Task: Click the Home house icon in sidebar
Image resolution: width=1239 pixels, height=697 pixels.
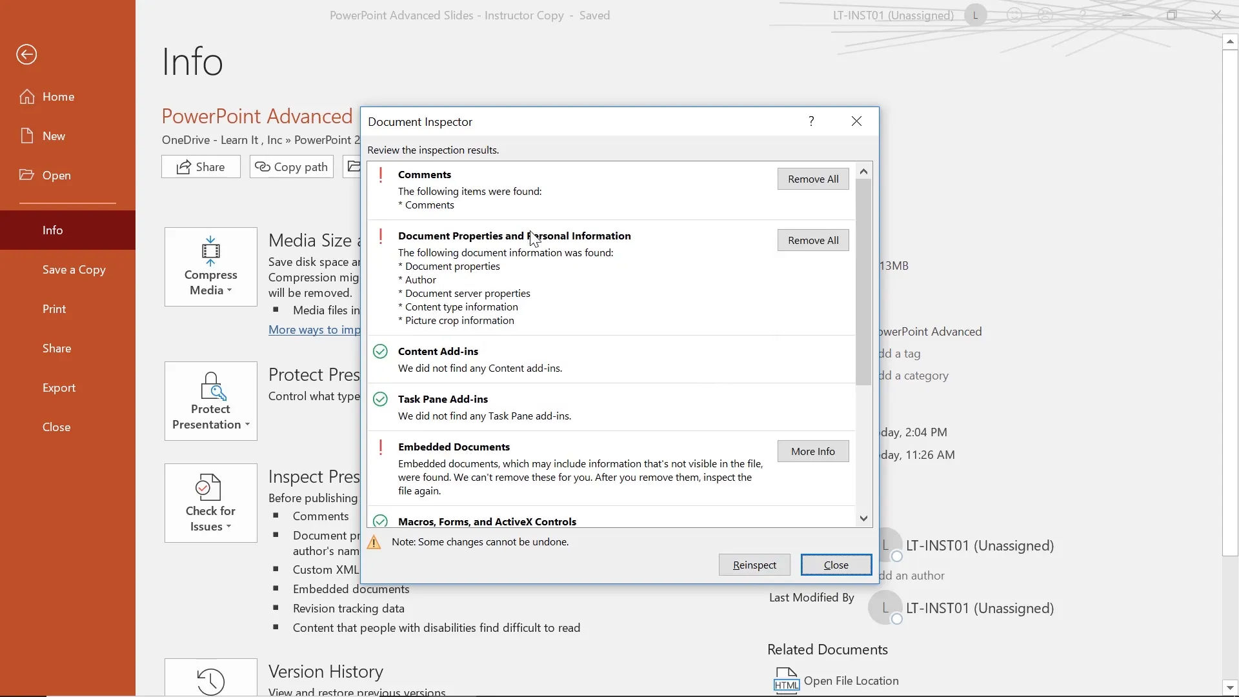Action: 27,97
